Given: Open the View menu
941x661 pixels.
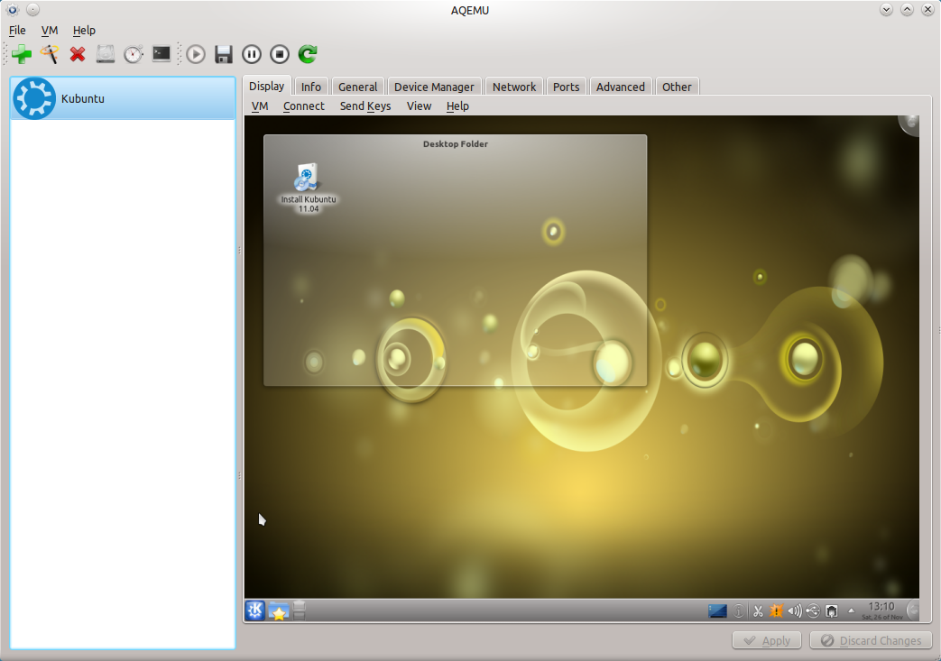Looking at the screenshot, I should click(419, 106).
